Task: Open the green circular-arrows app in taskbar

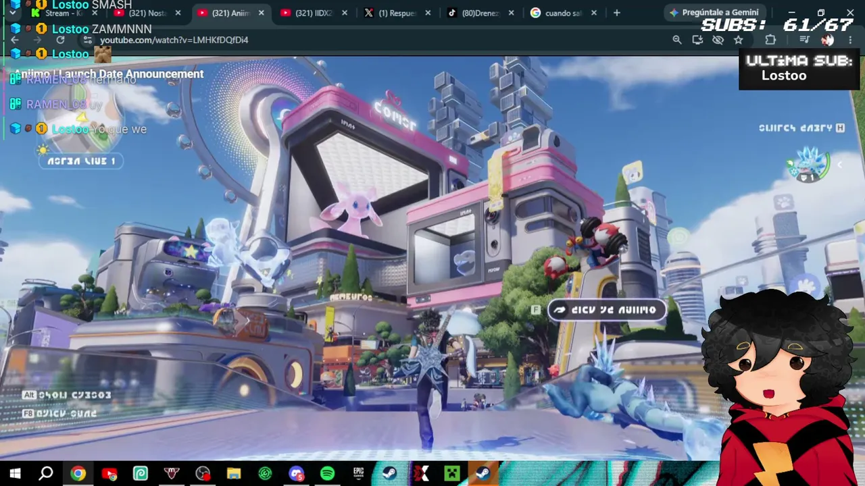Action: click(265, 474)
